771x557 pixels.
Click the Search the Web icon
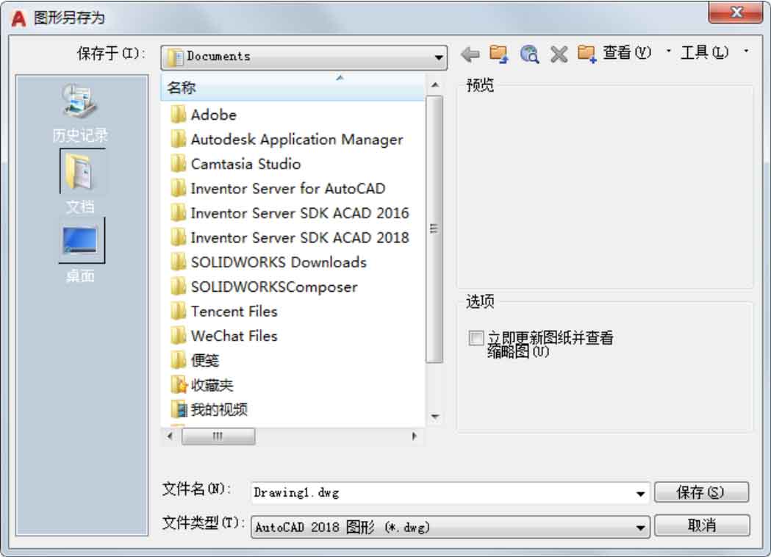pyautogui.click(x=529, y=54)
